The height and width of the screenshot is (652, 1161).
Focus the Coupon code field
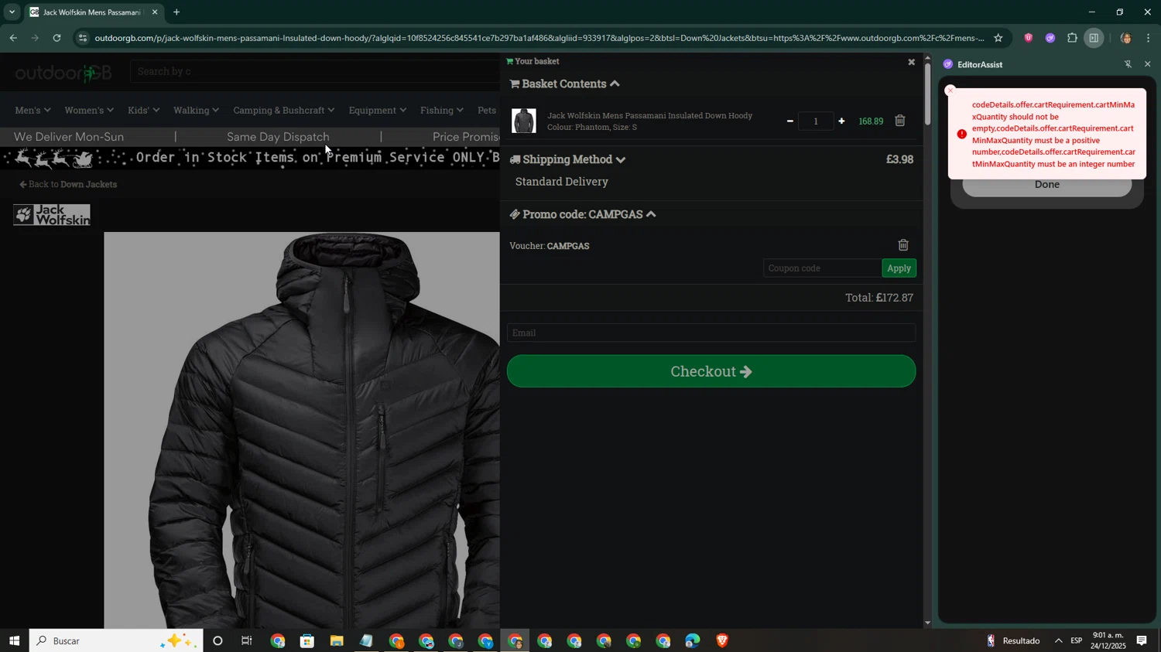point(822,268)
